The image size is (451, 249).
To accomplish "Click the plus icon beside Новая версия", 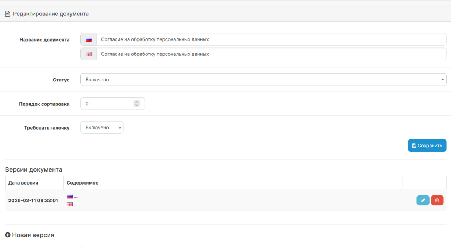I will coord(8,235).
